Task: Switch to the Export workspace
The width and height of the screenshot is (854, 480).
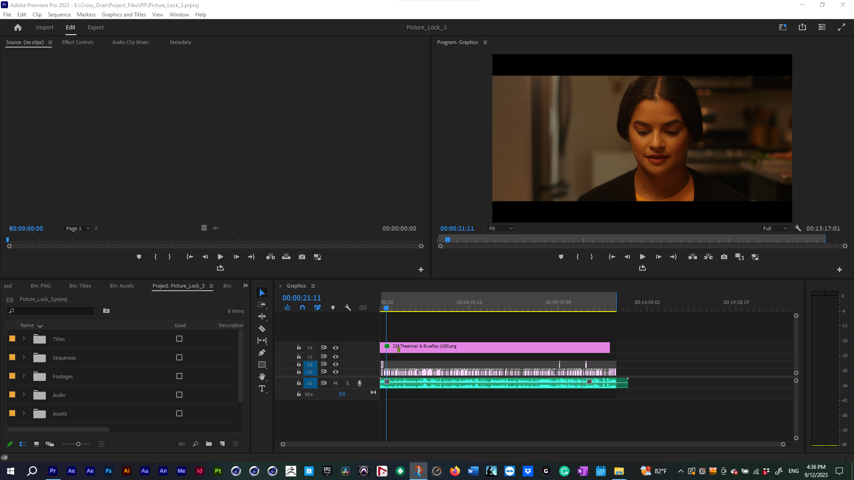Action: [96, 28]
